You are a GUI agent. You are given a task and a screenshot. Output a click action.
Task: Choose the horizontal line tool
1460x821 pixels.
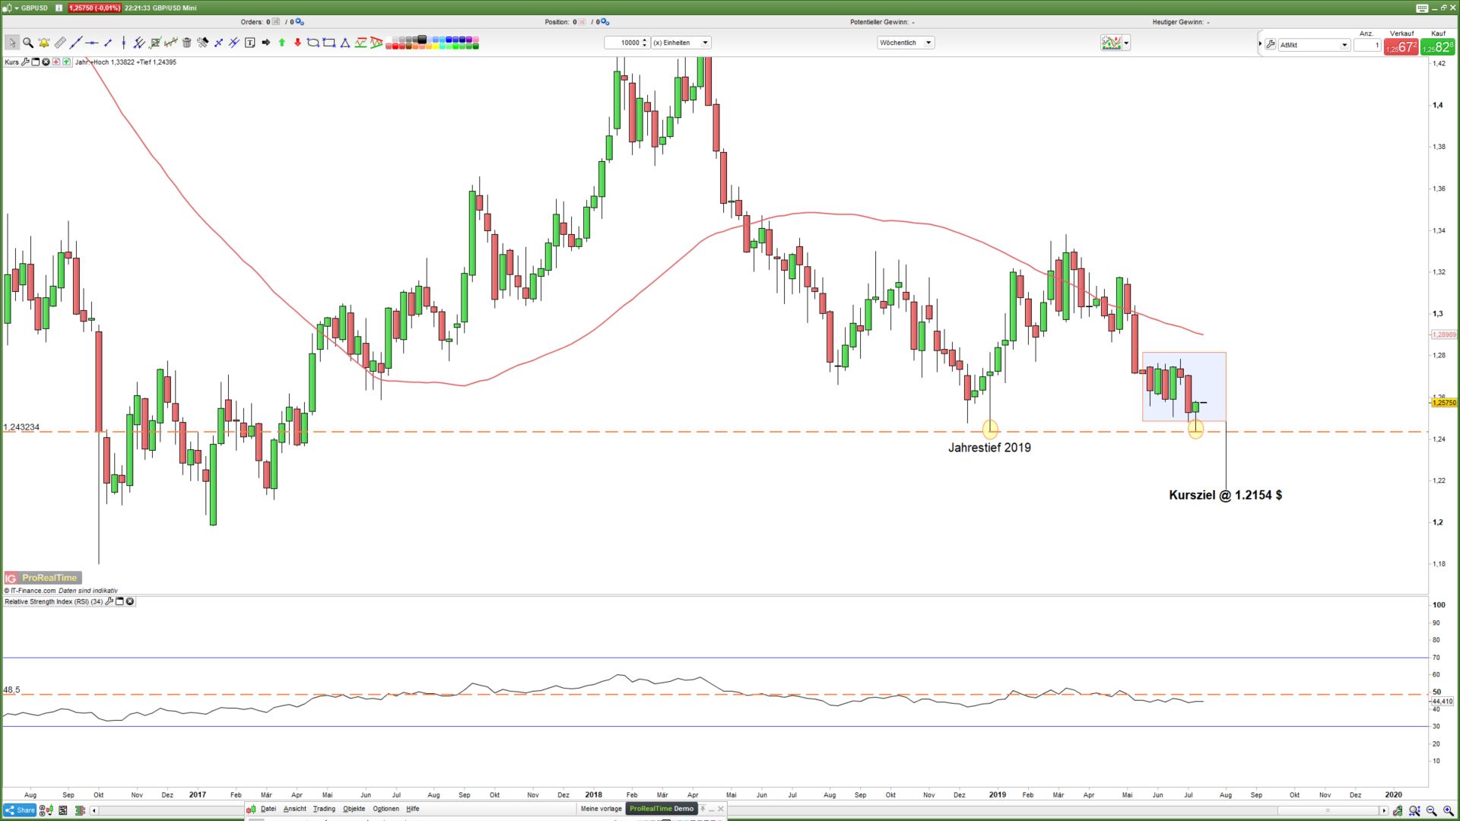[x=92, y=43]
